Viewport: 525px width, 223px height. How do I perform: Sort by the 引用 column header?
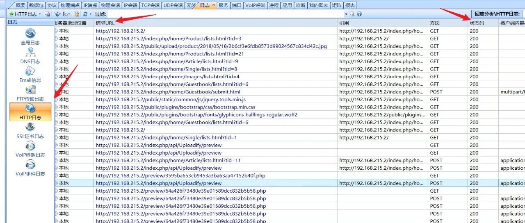tap(383, 23)
